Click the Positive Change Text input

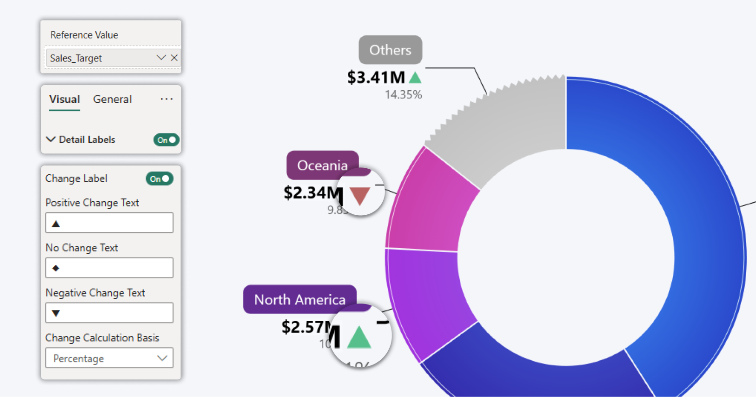tap(109, 223)
